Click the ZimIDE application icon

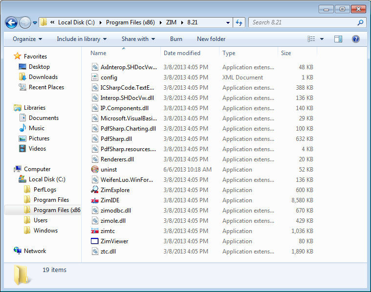(95, 200)
